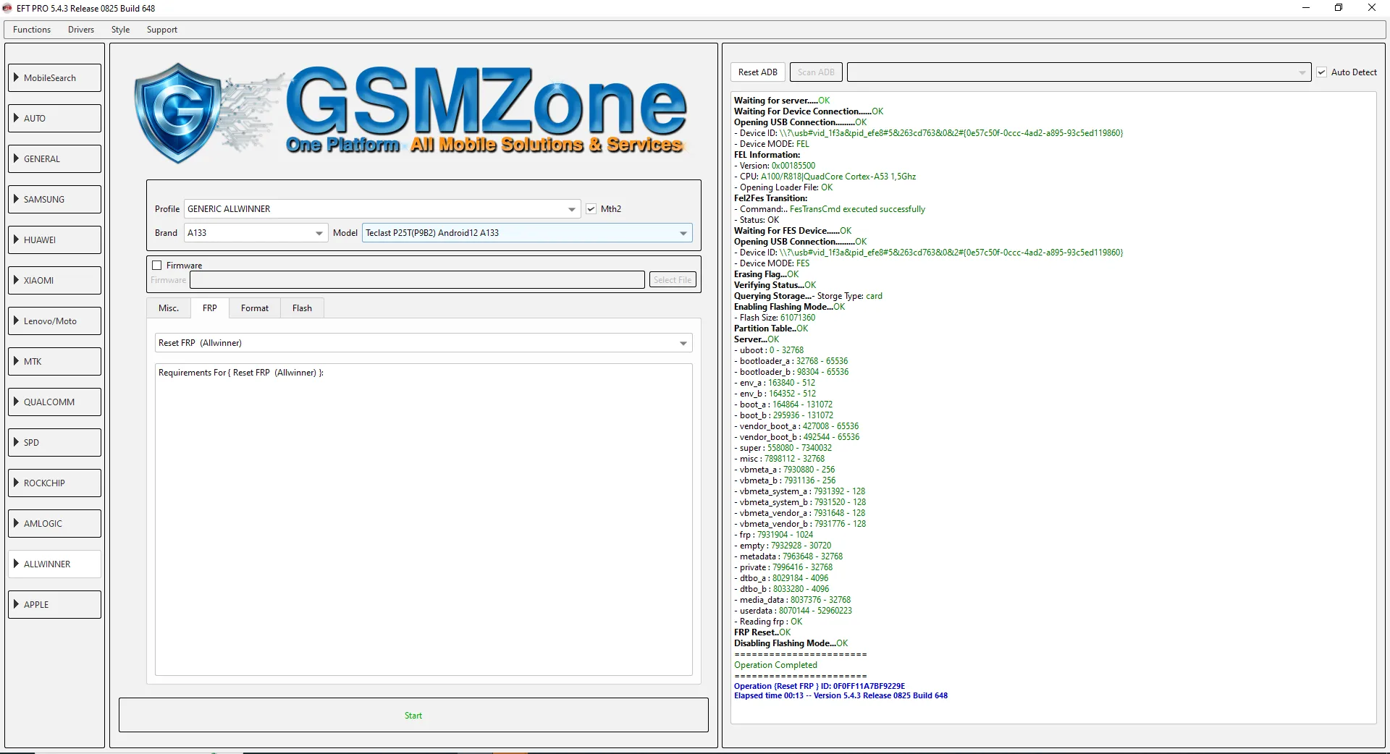Screen dimensions: 1390x754
Task: Click the Firmware file path field
Action: 417,280
